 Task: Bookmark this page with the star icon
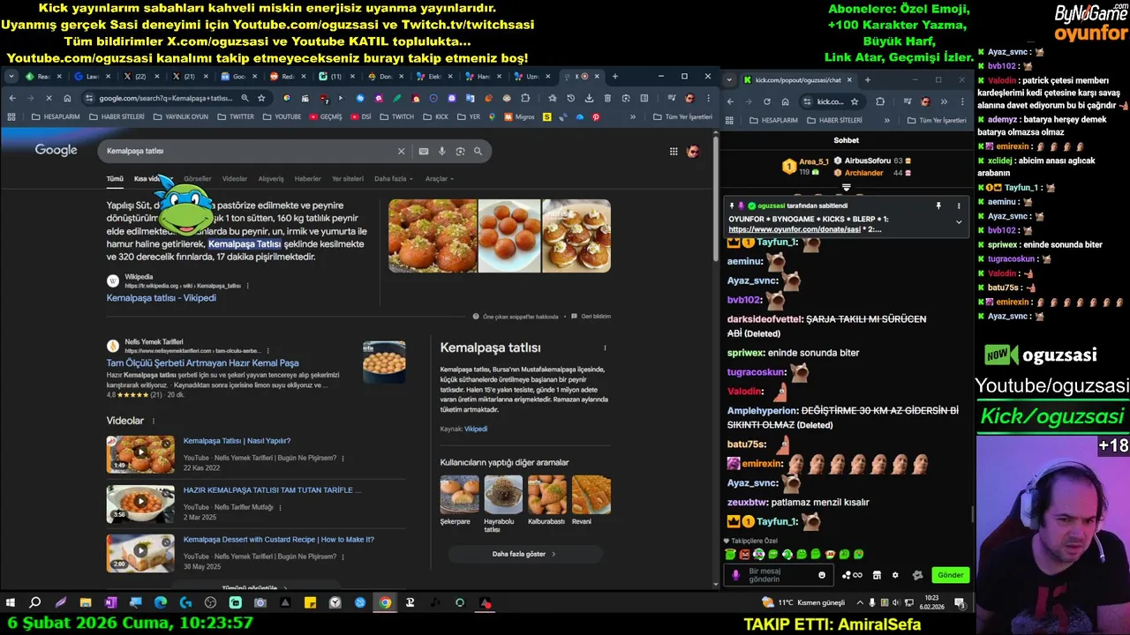[261, 98]
